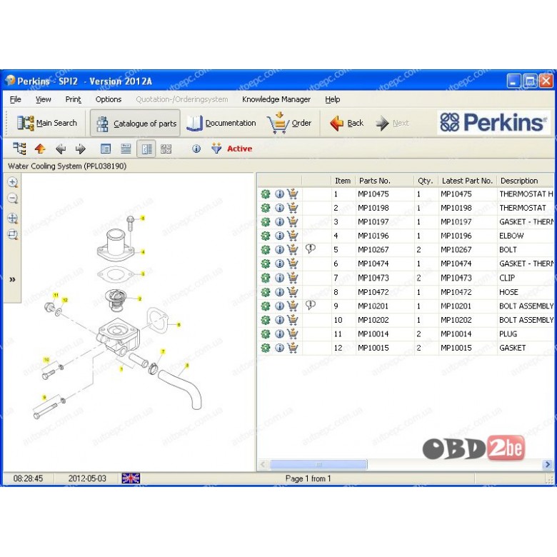Click the right scroll arrow of the parts list
This screenshot has width=557, height=557.
tap(548, 464)
